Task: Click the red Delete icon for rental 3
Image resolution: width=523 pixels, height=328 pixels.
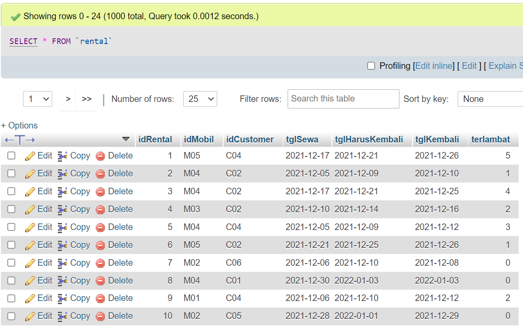Action: click(101, 192)
